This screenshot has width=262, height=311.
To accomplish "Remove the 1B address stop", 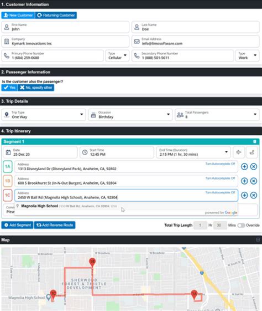I will pyautogui.click(x=254, y=181).
